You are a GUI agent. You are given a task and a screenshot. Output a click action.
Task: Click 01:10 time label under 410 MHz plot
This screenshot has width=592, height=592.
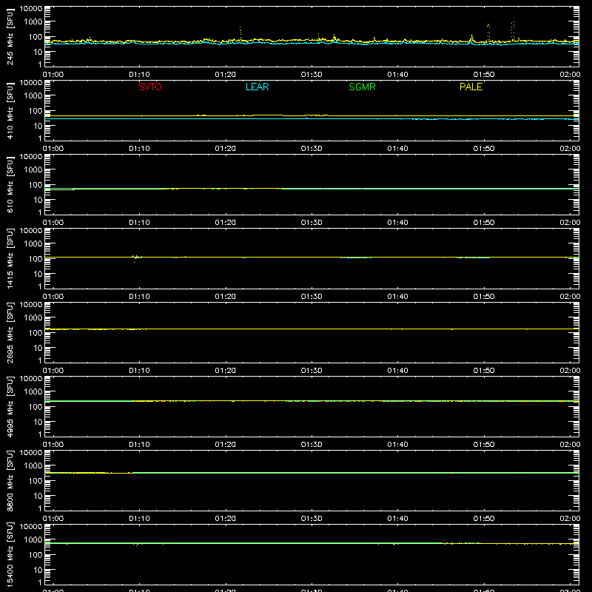pyautogui.click(x=139, y=149)
